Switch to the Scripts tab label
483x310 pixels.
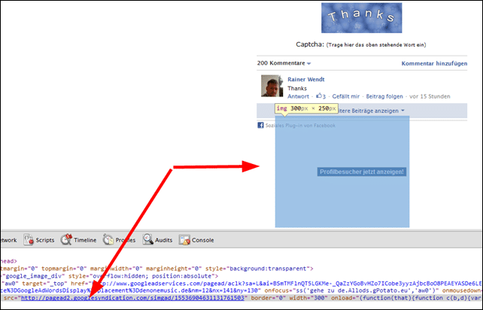coord(45,240)
